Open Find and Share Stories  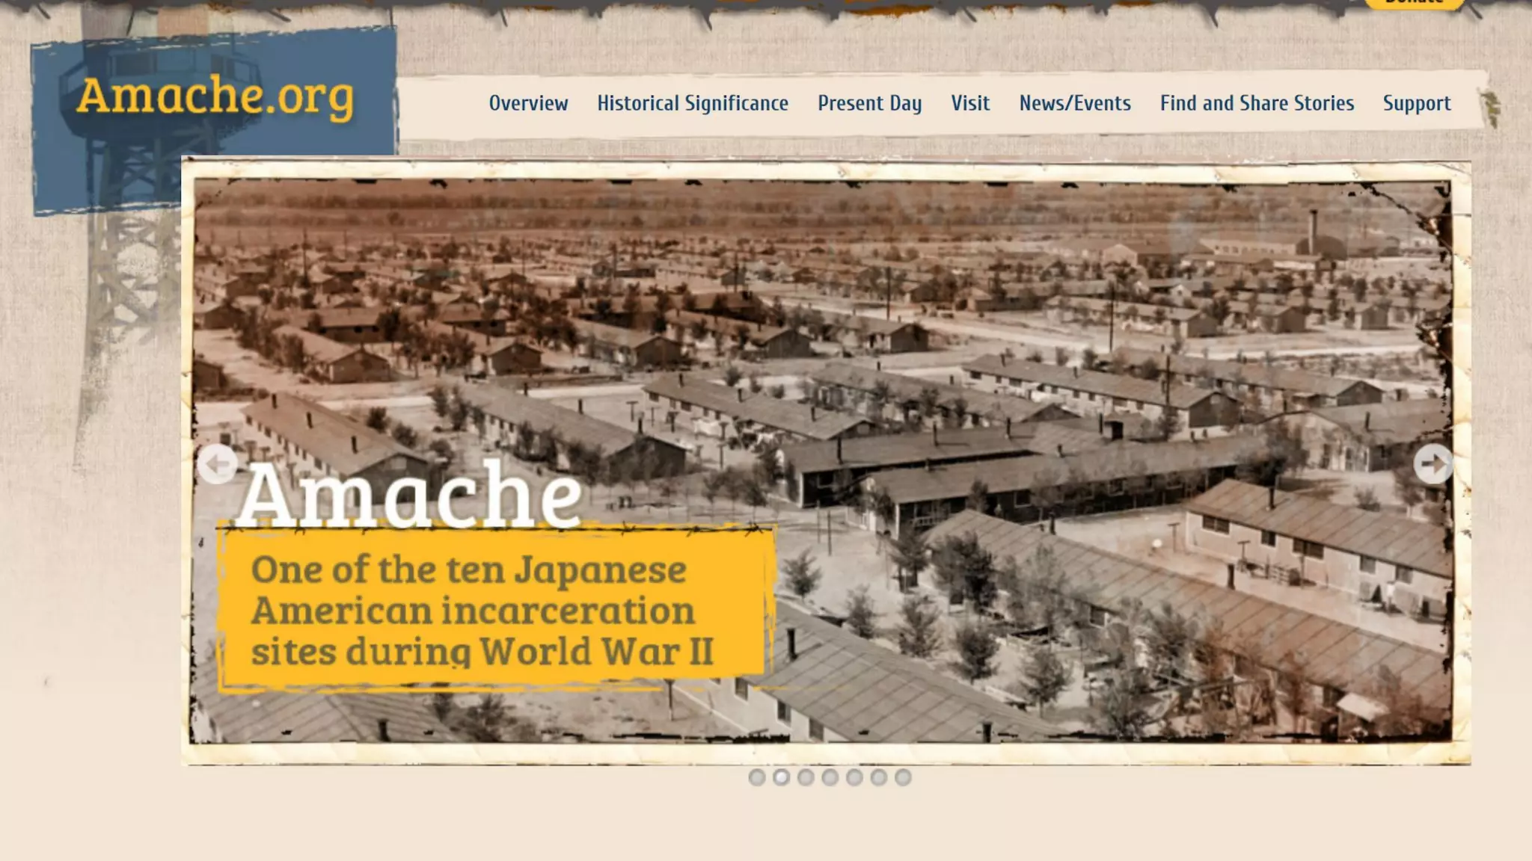point(1257,103)
